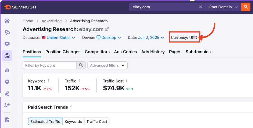253x128 pixels.
Task: Clear the eBay.com search field
Action: point(200,7)
